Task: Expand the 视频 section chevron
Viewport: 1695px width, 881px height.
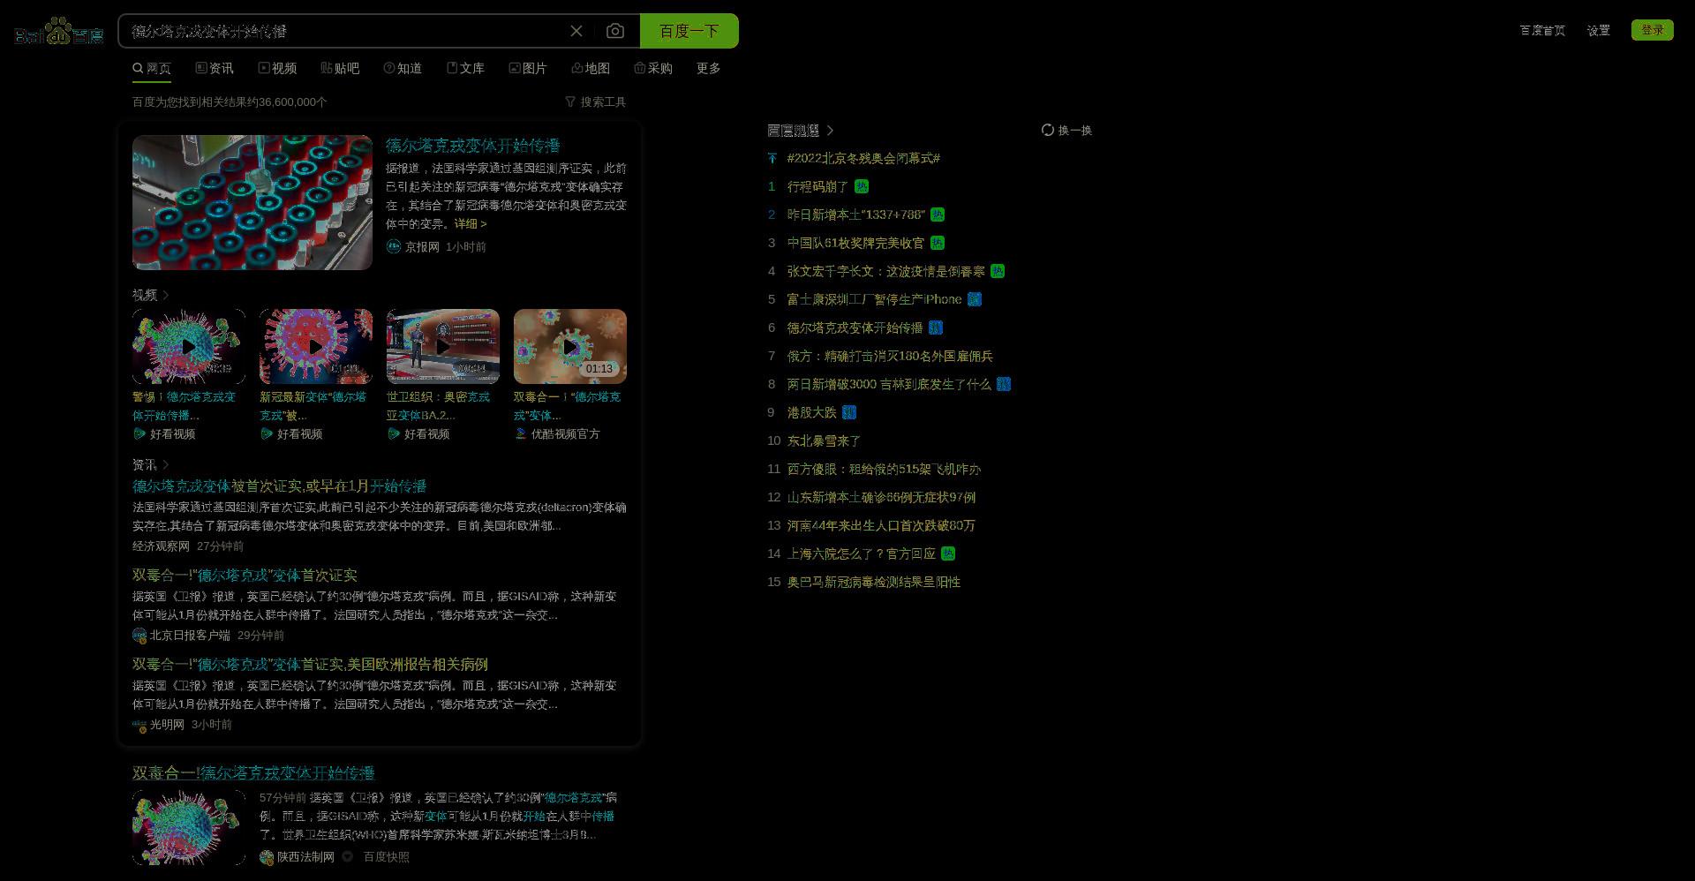Action: pos(166,295)
